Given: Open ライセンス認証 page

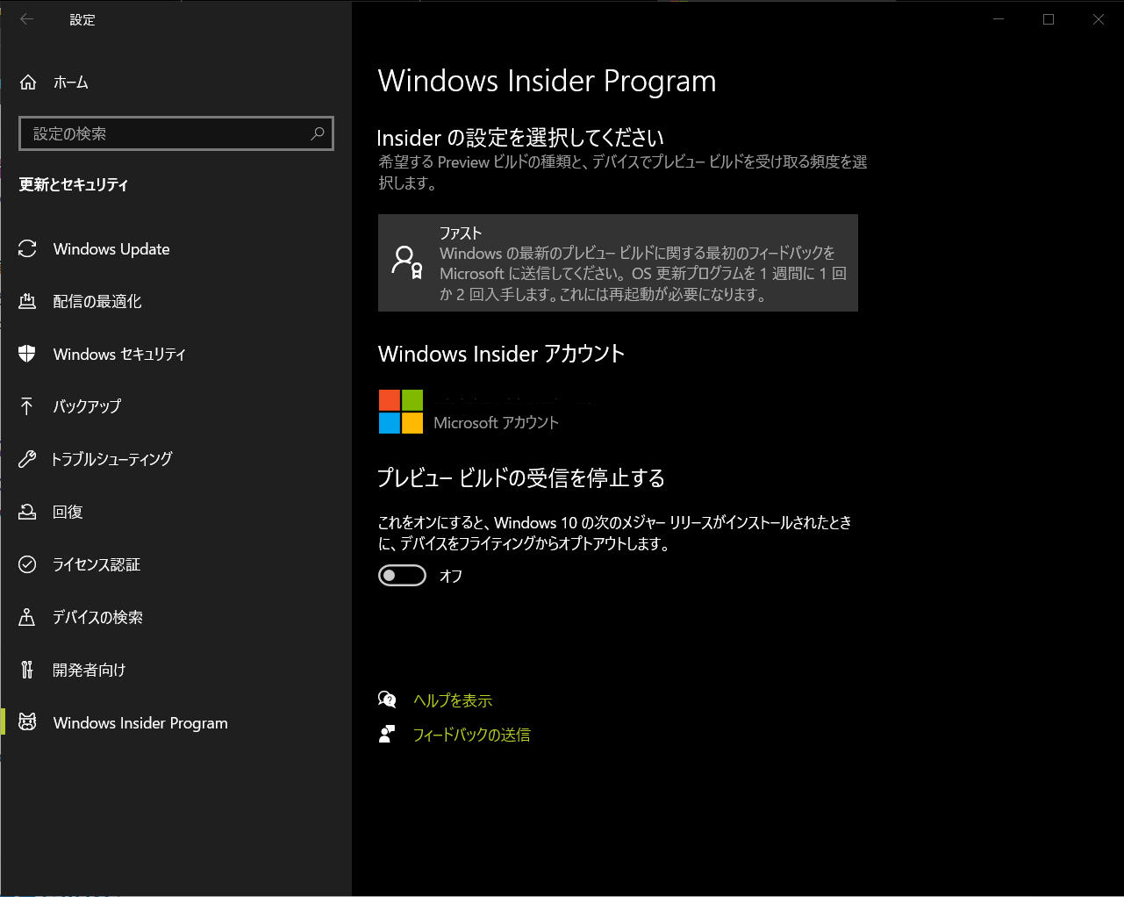Looking at the screenshot, I should tap(175, 564).
